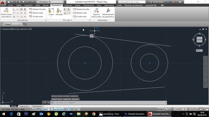Switch to the Inicio ribbon tab
The image size is (209, 117).
click(10, 5)
